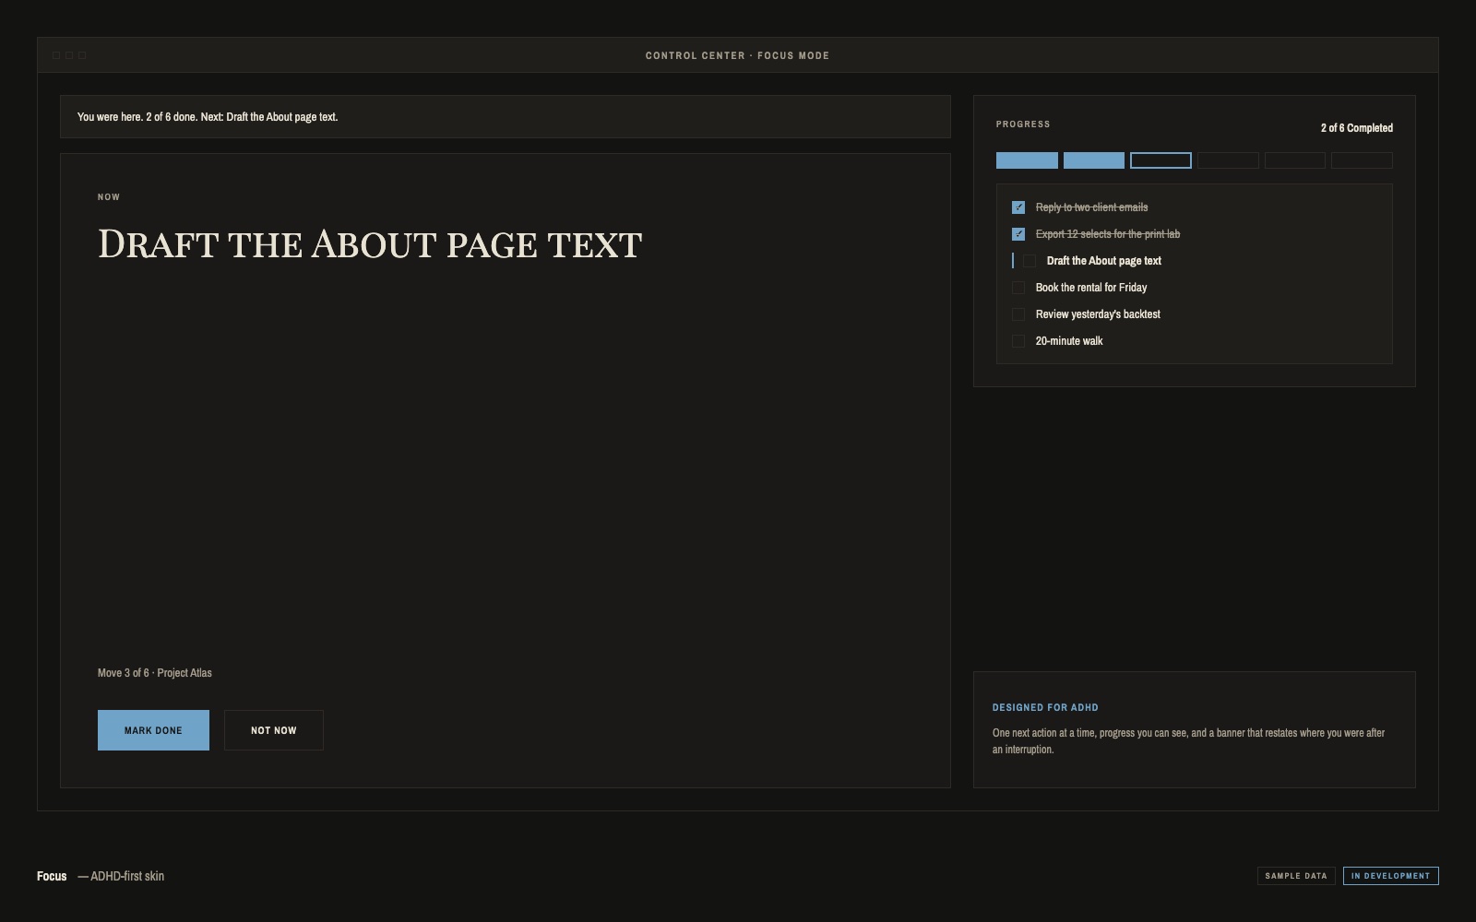This screenshot has width=1476, height=922.
Task: Click the 'Designed for ADHD' heading
Action: point(1045,708)
